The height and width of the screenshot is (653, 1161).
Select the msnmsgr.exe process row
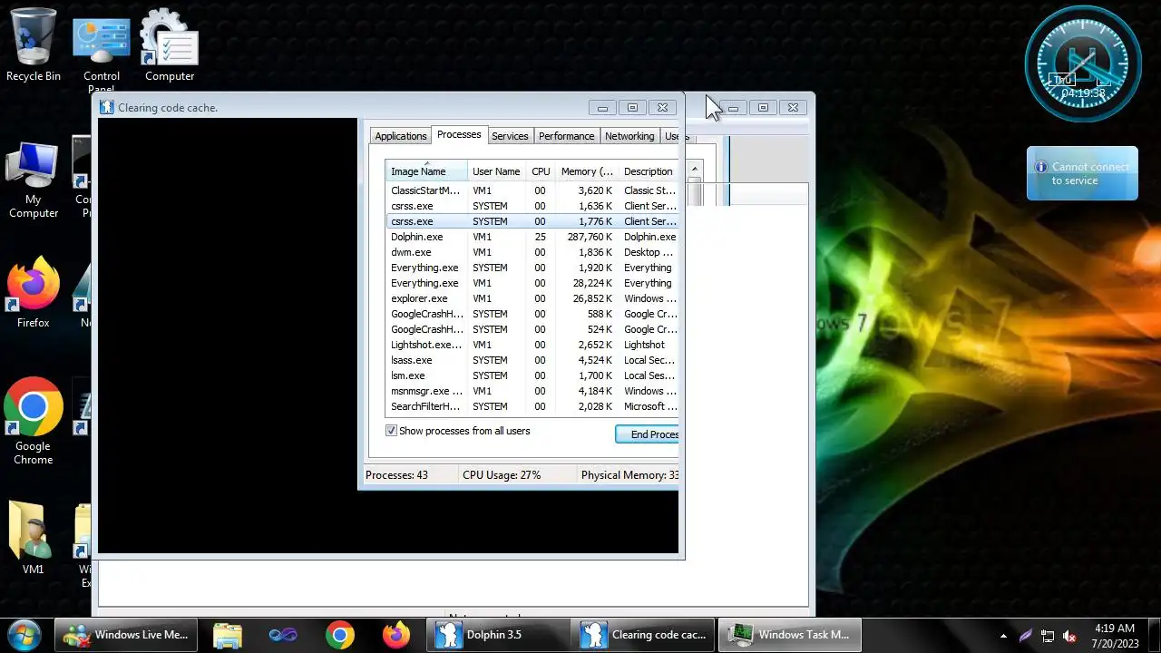point(532,391)
